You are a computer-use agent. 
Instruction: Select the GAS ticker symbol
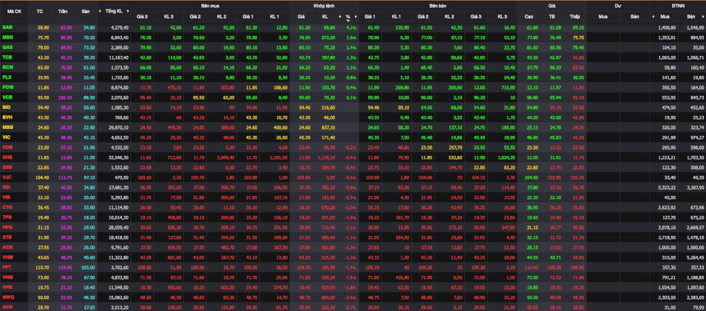click(7, 47)
